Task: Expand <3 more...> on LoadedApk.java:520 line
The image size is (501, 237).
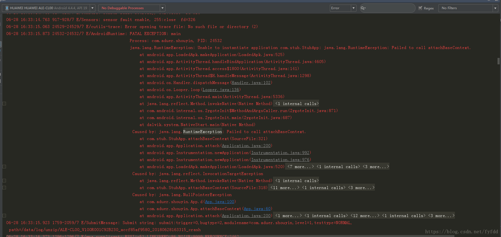Action: (x=376, y=167)
